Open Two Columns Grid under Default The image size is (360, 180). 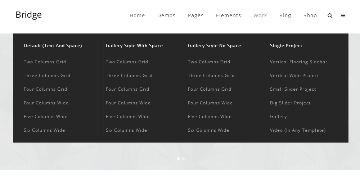point(45,62)
